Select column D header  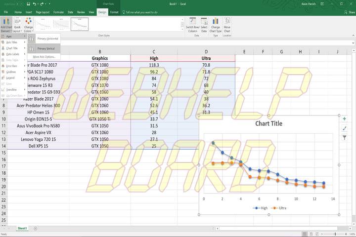(x=206, y=52)
